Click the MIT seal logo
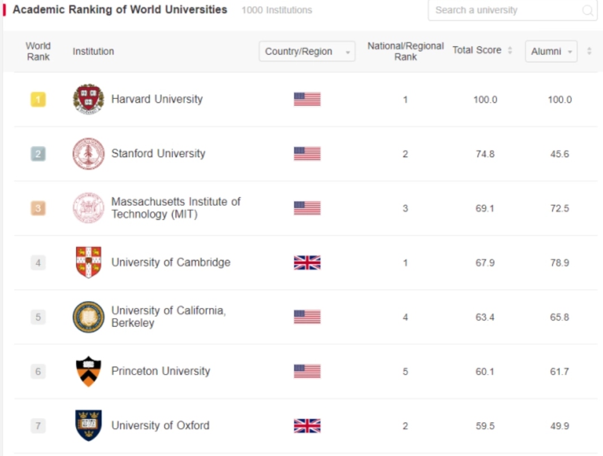603x456 pixels. pyautogui.click(x=88, y=208)
